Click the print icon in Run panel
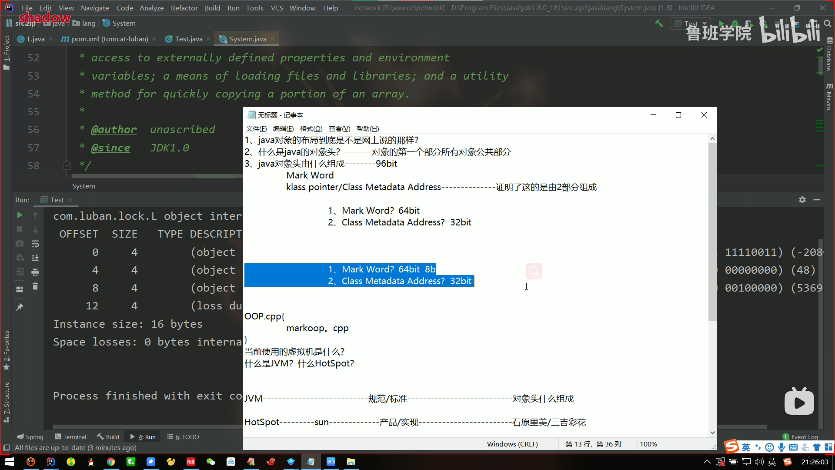 [35, 272]
